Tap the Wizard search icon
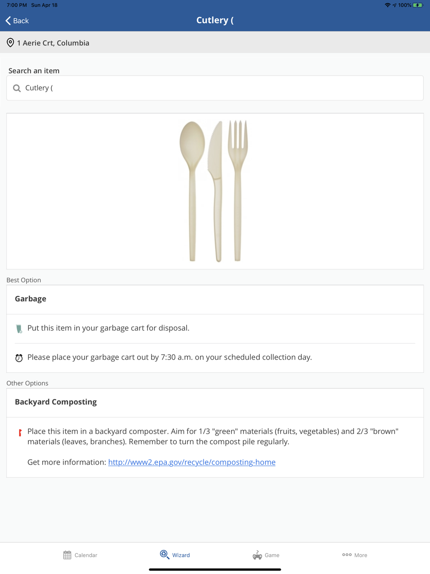 pos(164,555)
